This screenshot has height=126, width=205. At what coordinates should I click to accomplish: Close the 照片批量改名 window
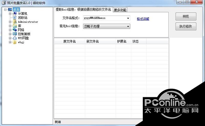tap(197, 2)
